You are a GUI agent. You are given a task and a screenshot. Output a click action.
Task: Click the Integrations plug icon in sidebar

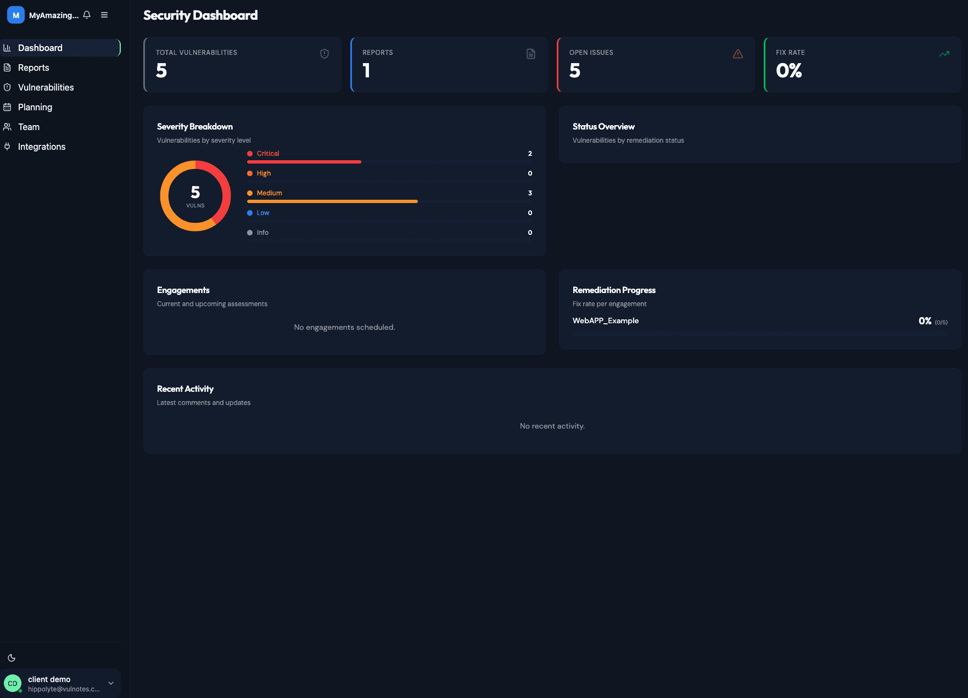7,147
